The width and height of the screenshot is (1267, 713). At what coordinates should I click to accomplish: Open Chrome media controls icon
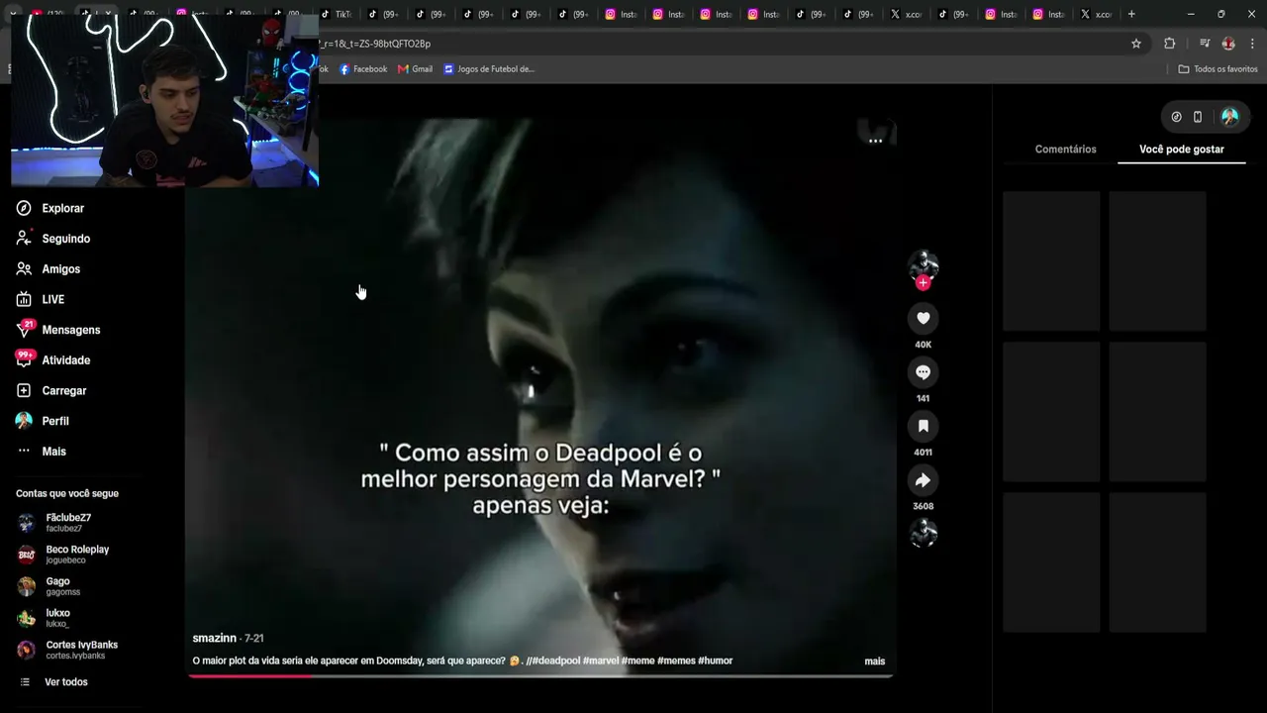click(x=1205, y=44)
